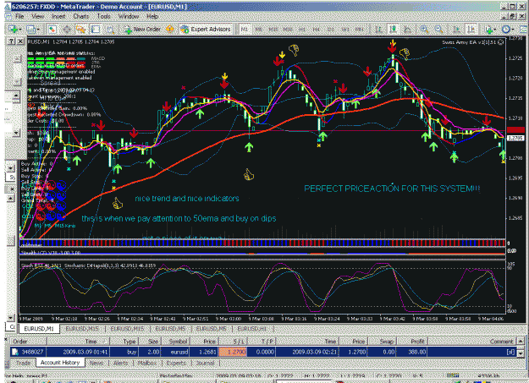Screen dimensions: 529x383
Task: Open the indicators dropdown arrow
Action: pos(494,30)
